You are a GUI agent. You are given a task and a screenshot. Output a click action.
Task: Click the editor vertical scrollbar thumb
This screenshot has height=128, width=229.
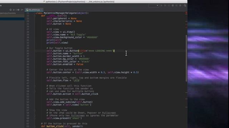pyautogui.click(x=186, y=58)
